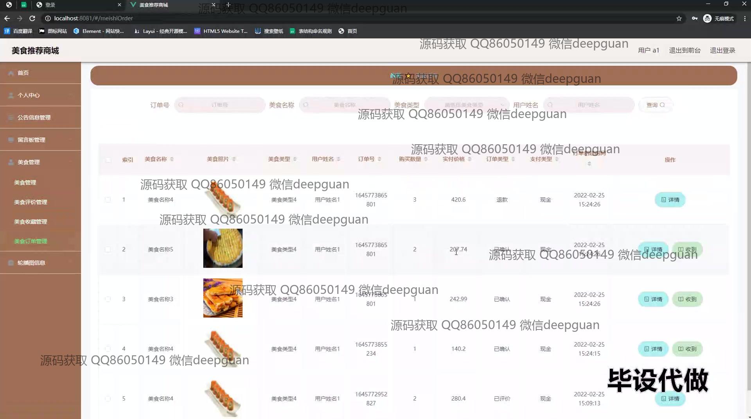Collapse 美食管理 parent sidebar menu
The height and width of the screenshot is (419, 751).
40,162
